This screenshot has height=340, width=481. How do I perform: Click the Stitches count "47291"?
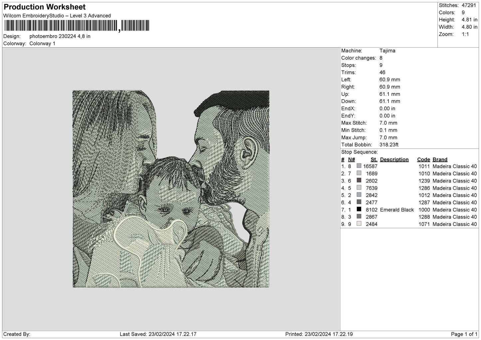tap(469, 5)
